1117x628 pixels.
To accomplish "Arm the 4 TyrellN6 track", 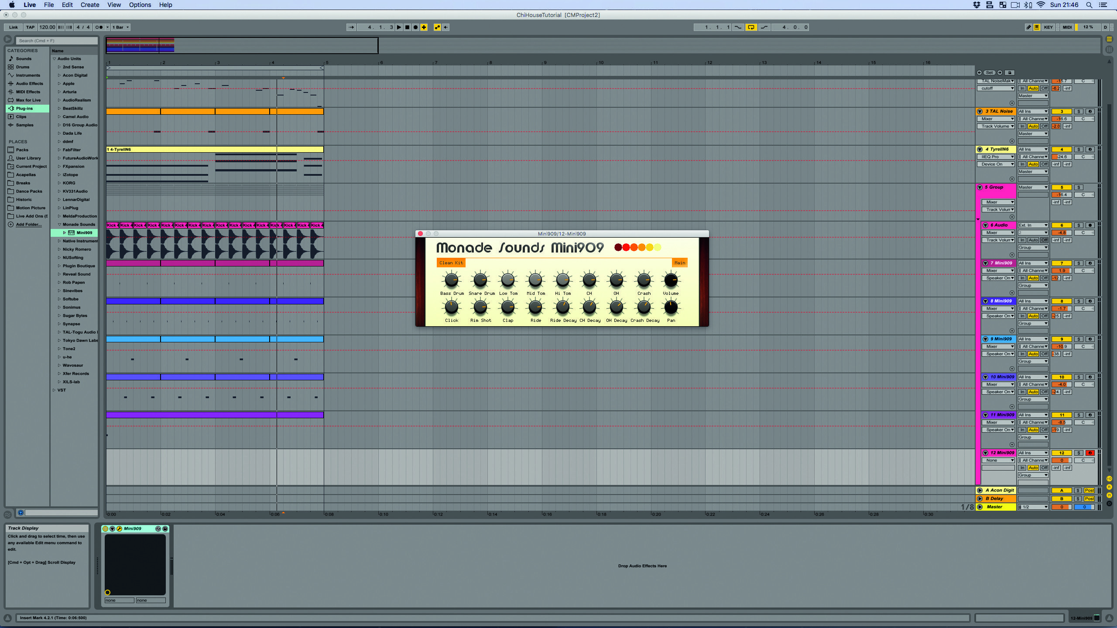I will pyautogui.click(x=1090, y=150).
